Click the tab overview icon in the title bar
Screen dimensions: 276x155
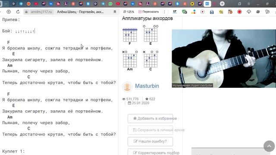[x=239, y=4]
